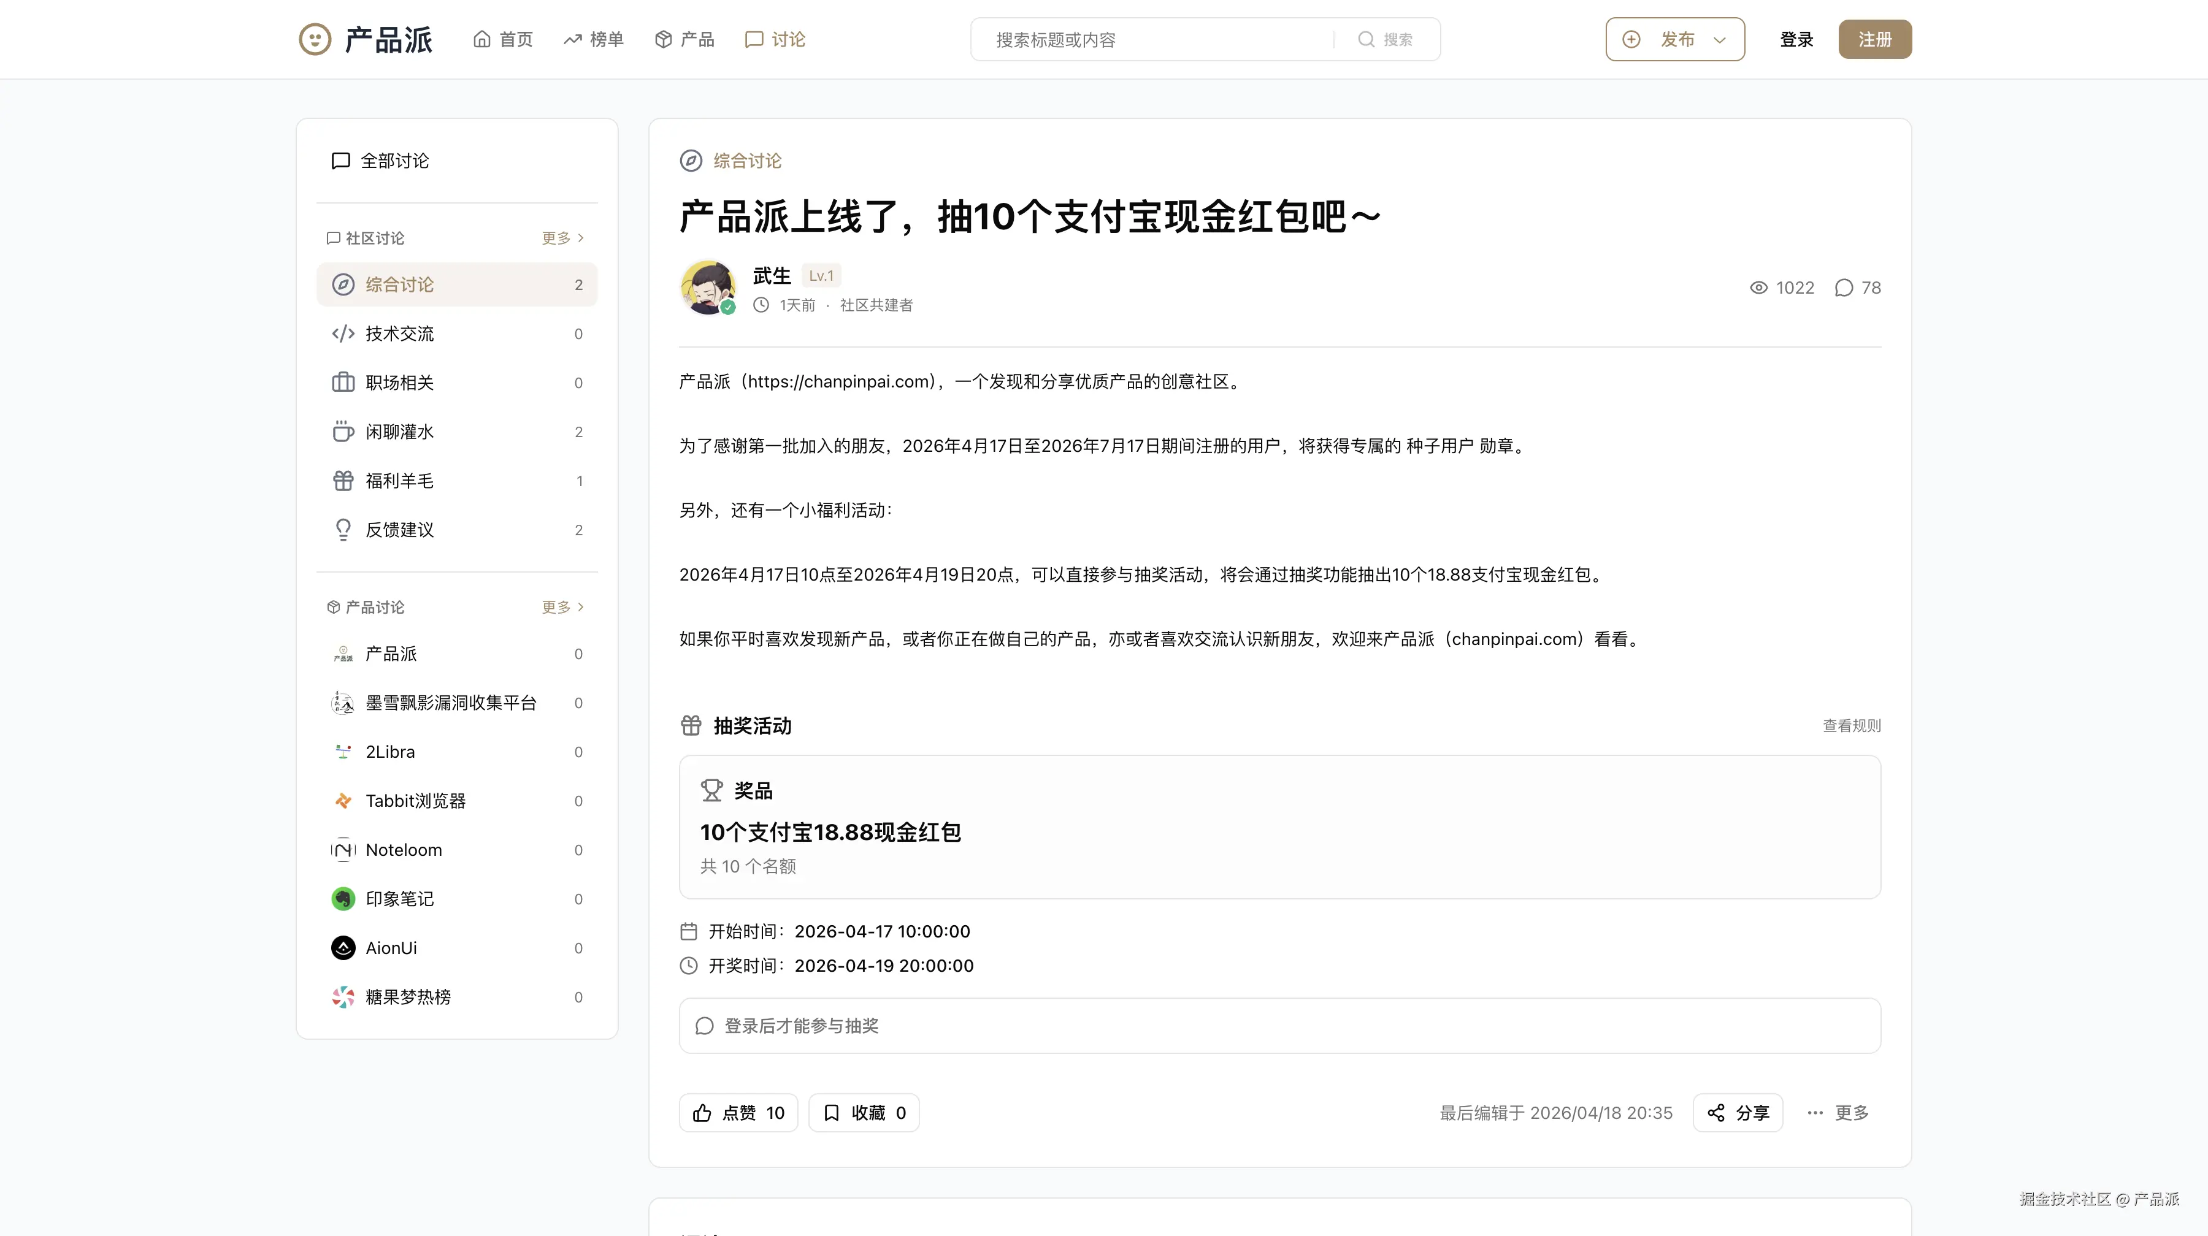Open the AionUi product discussion
The height and width of the screenshot is (1236, 2208).
coord(391,948)
